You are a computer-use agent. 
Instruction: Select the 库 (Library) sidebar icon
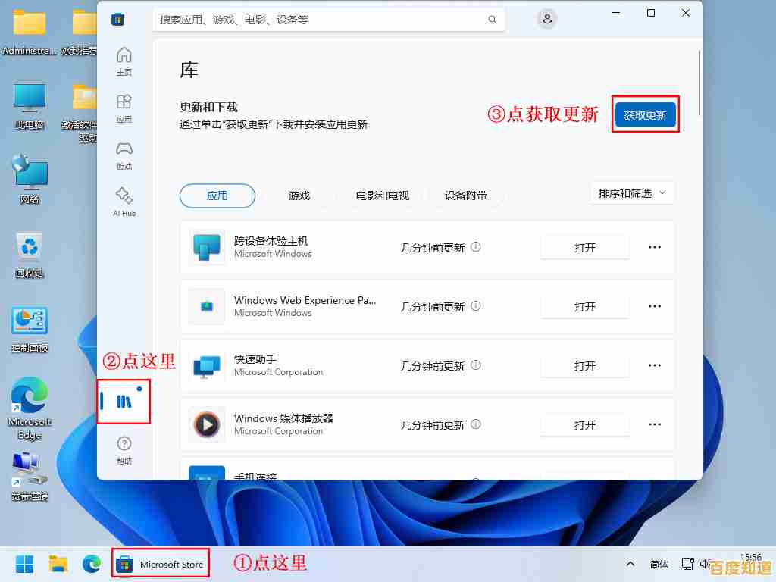124,402
